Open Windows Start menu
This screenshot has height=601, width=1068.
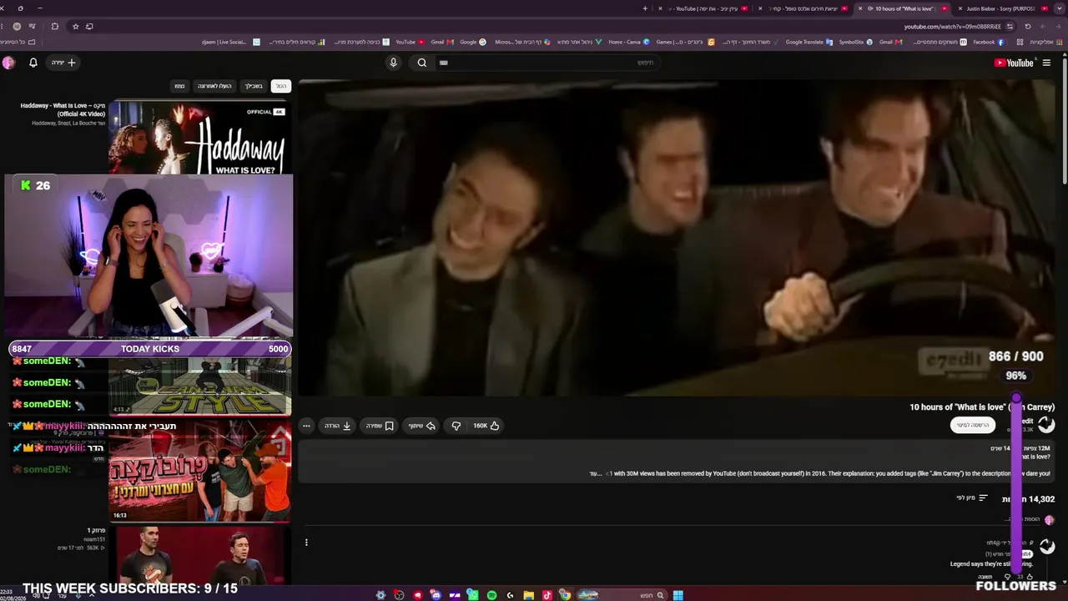point(678,595)
